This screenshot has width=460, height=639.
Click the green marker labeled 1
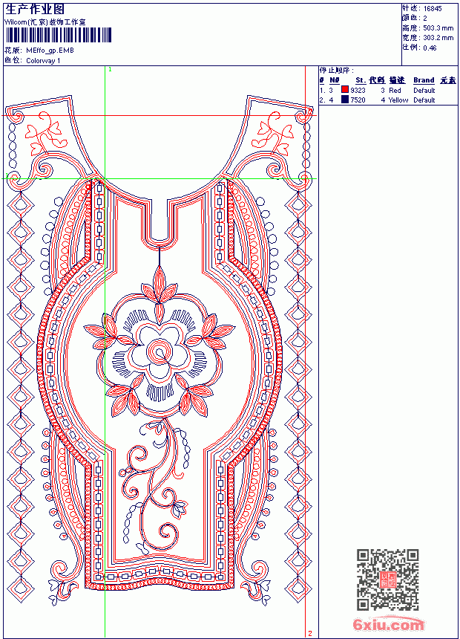pos(110,70)
